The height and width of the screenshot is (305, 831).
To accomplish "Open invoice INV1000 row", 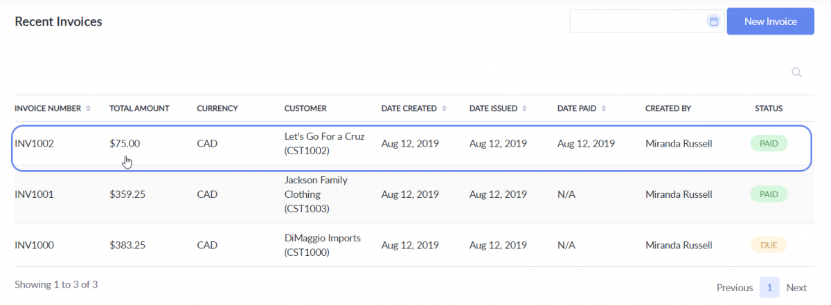I will coord(34,245).
